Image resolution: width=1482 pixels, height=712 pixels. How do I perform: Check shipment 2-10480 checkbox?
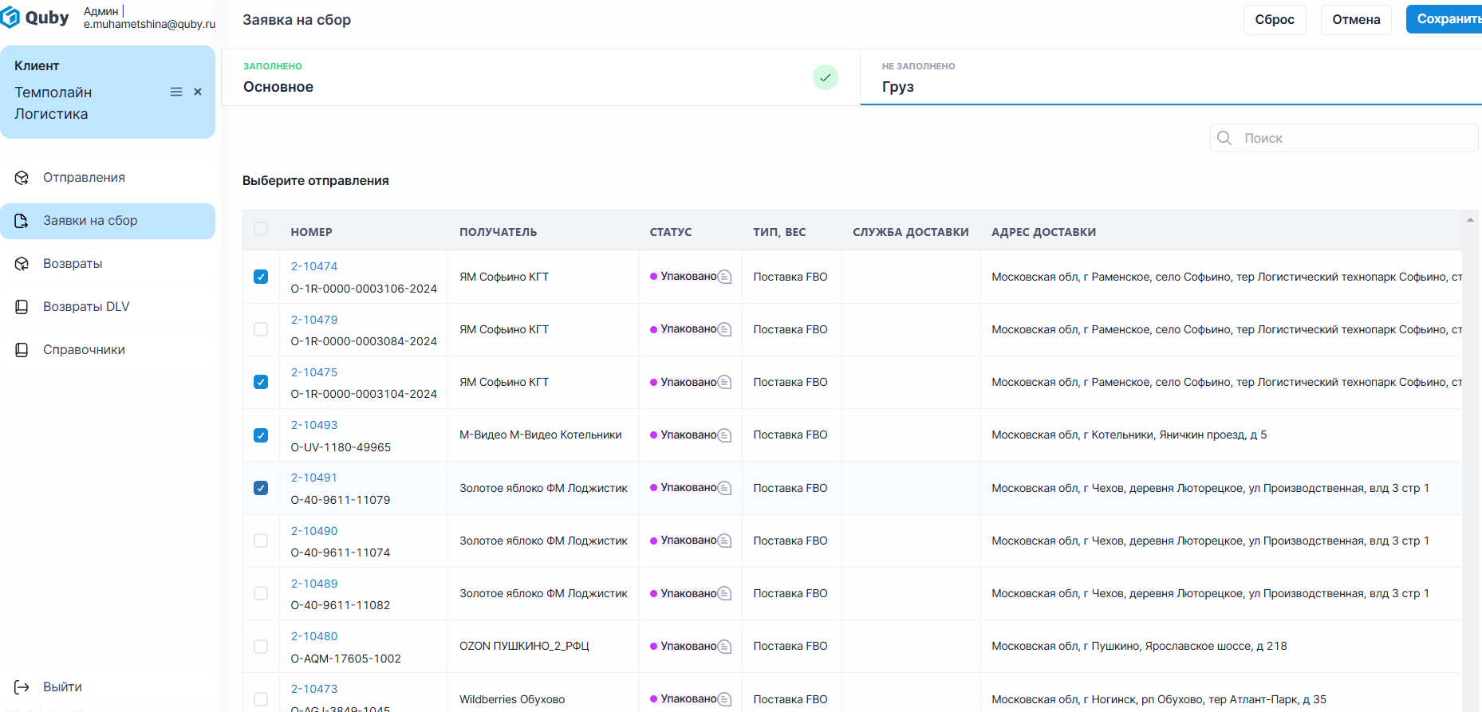261,647
